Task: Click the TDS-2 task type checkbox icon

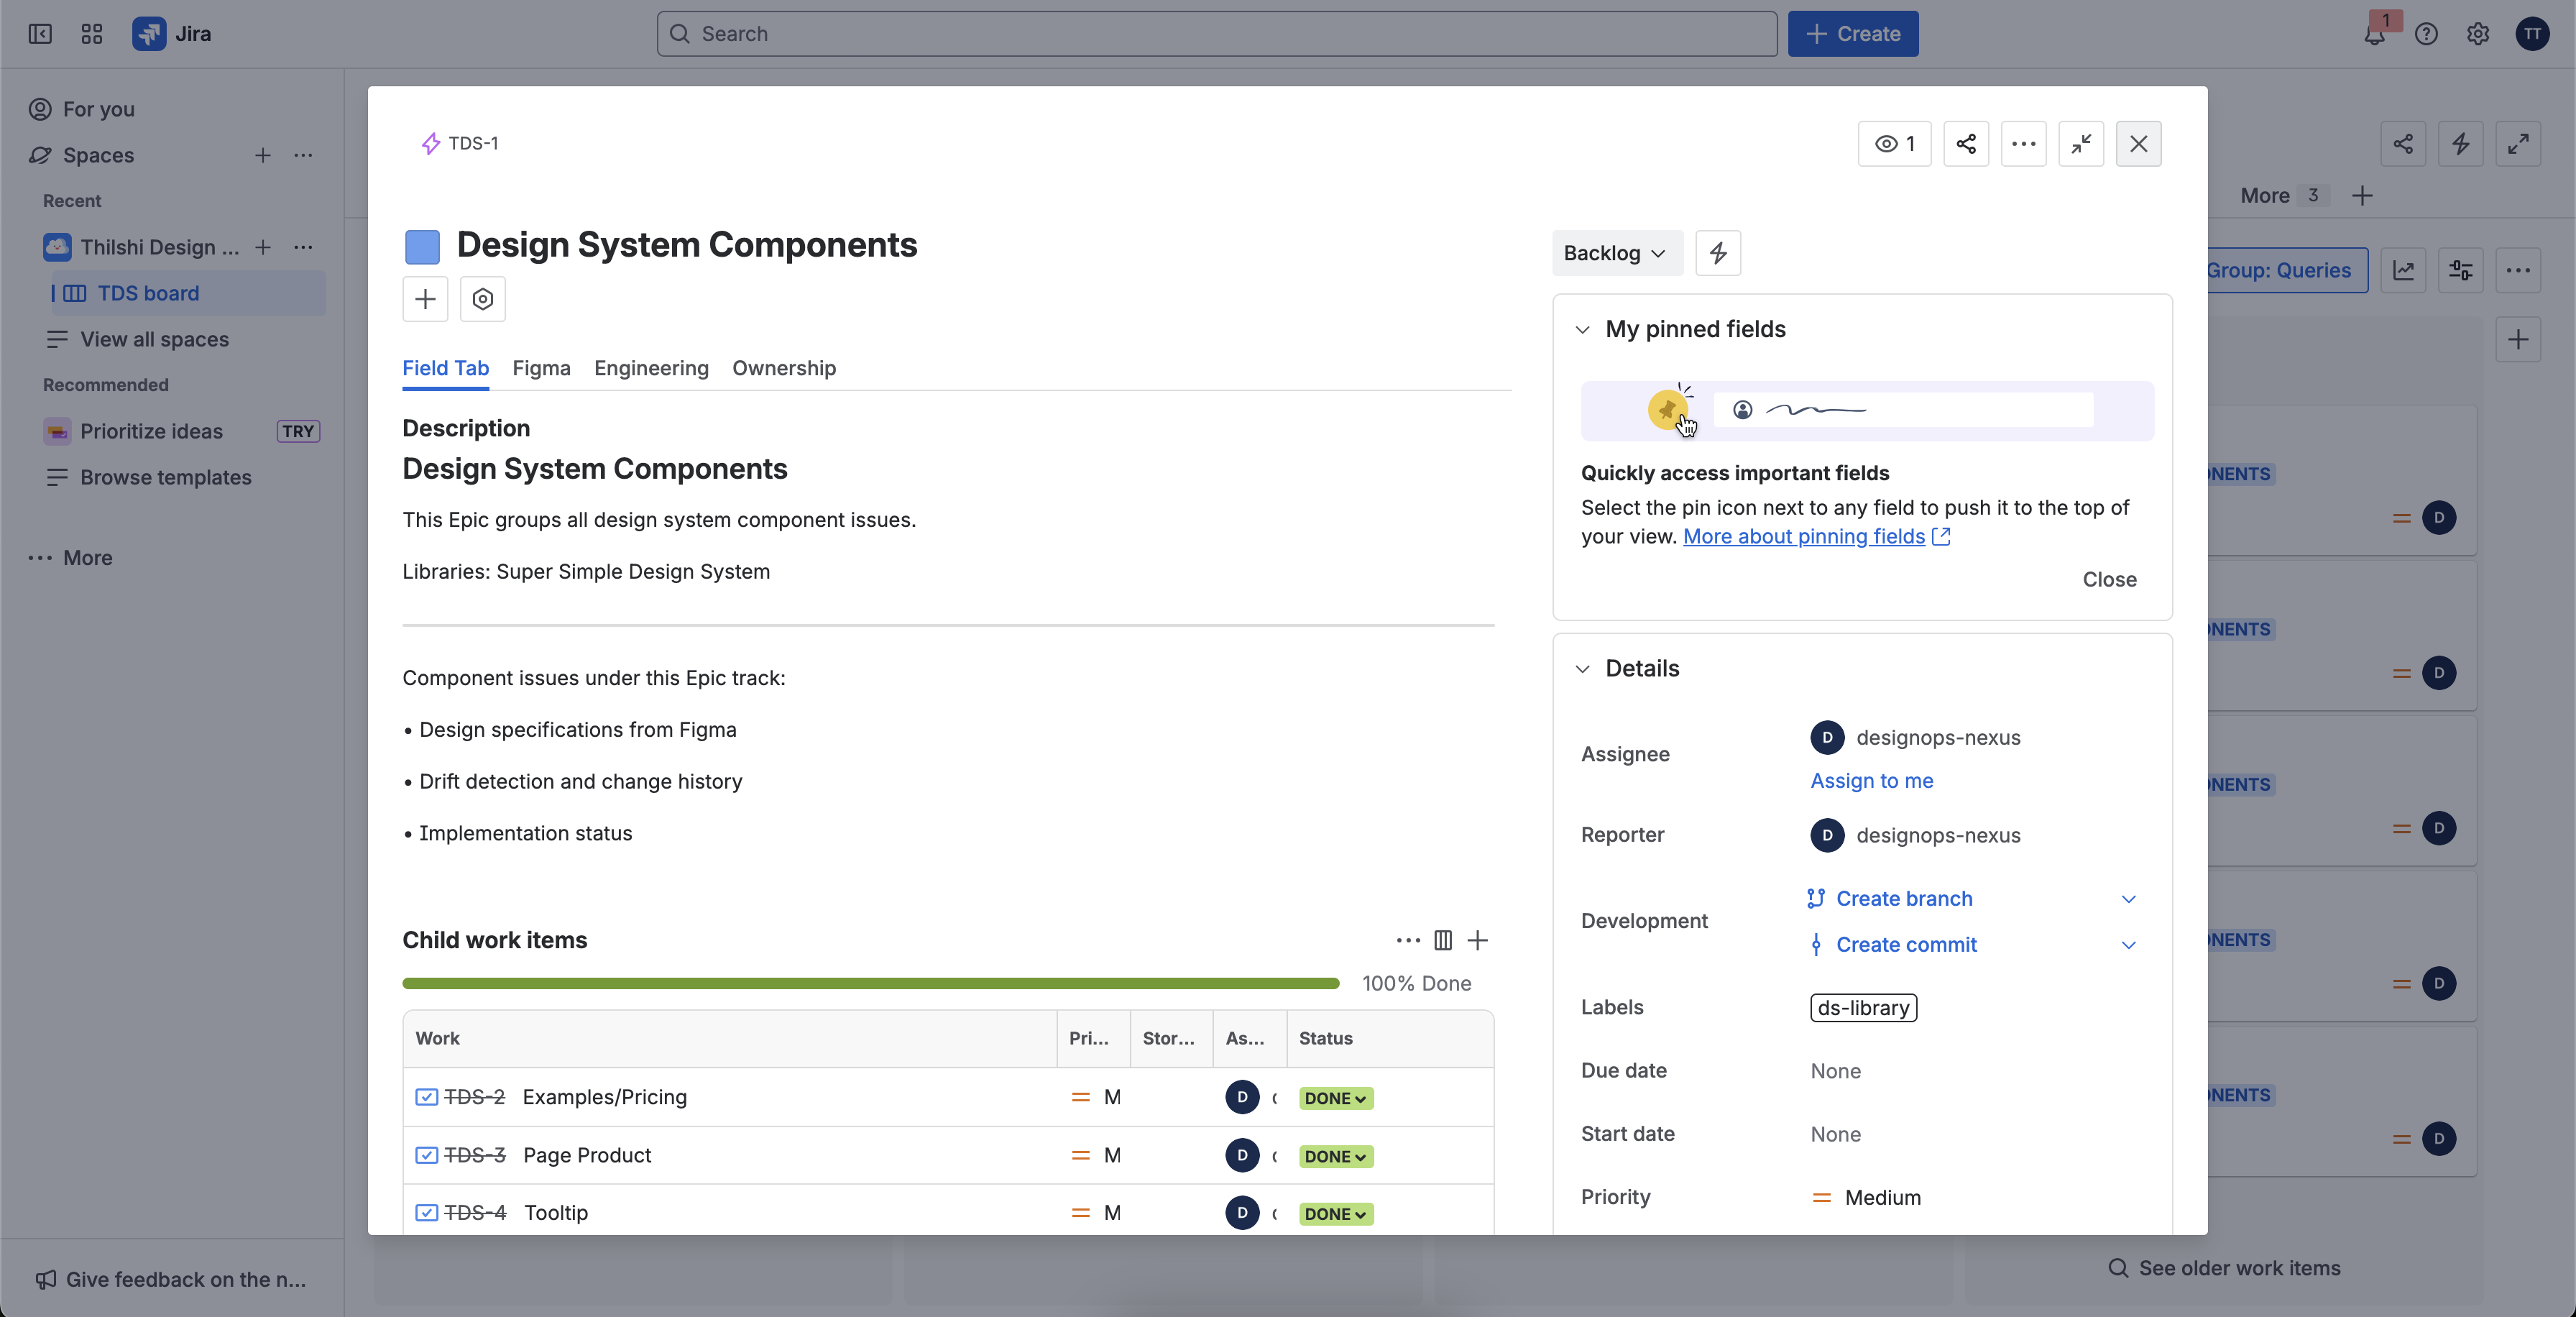Action: coord(426,1097)
